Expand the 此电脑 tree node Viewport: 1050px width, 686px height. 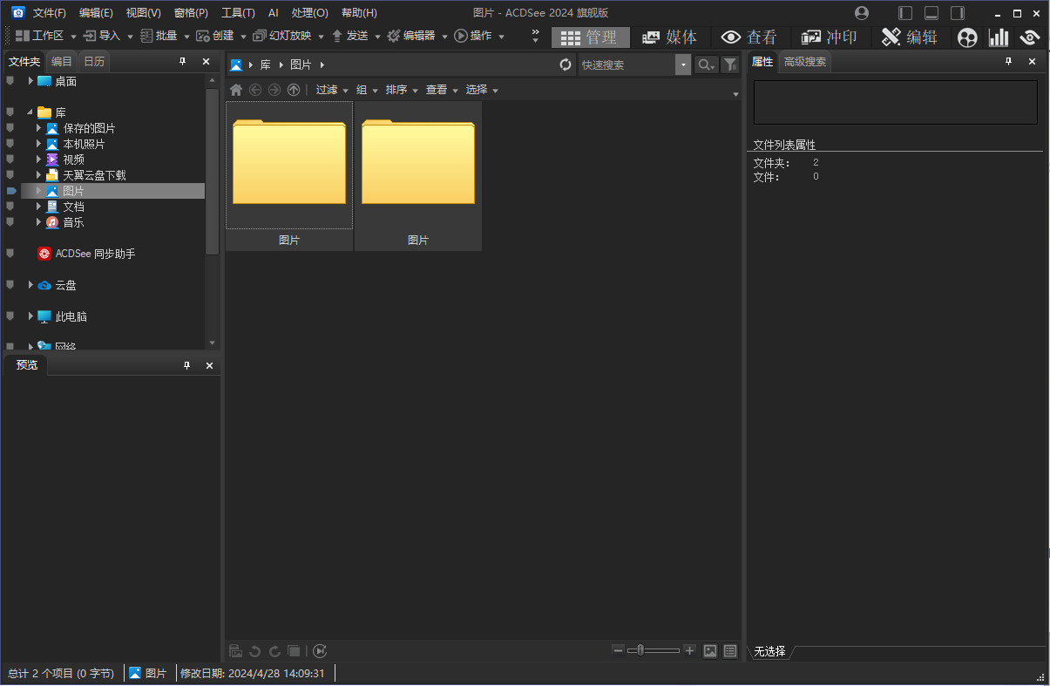[30, 316]
